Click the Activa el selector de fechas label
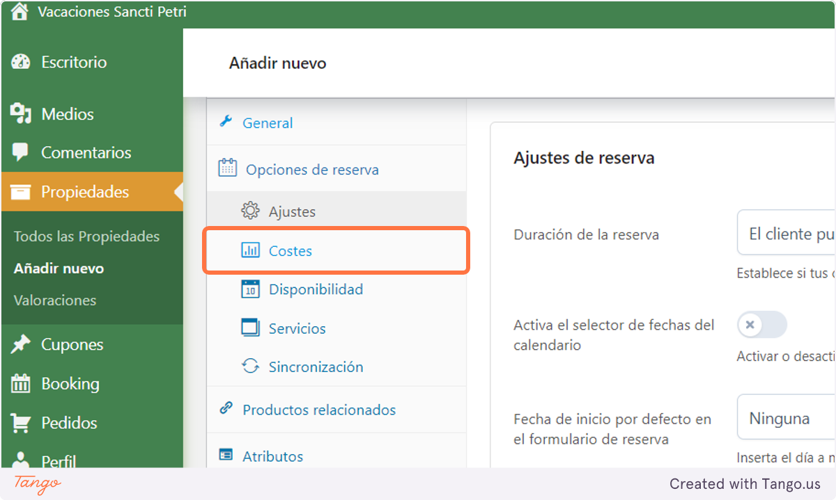 (614, 334)
